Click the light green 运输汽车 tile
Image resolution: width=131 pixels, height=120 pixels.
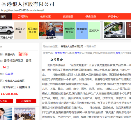pos(94,30)
